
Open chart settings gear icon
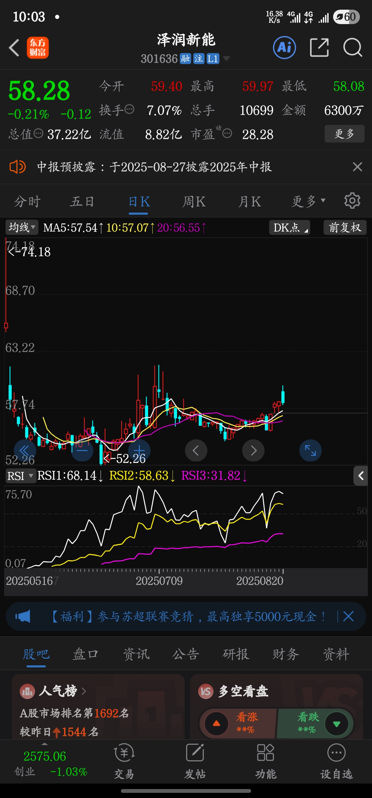(352, 201)
